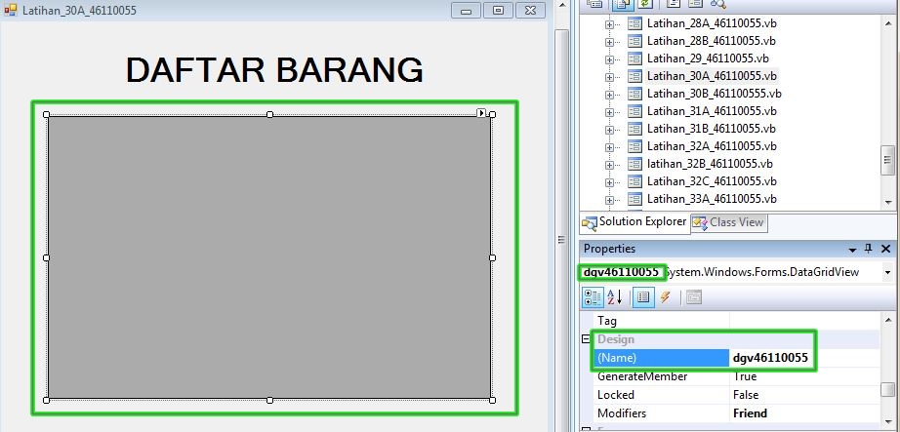Click the form icon of Latihan_29_46110055.vb
This screenshot has width=900, height=432.
pyautogui.click(x=634, y=59)
